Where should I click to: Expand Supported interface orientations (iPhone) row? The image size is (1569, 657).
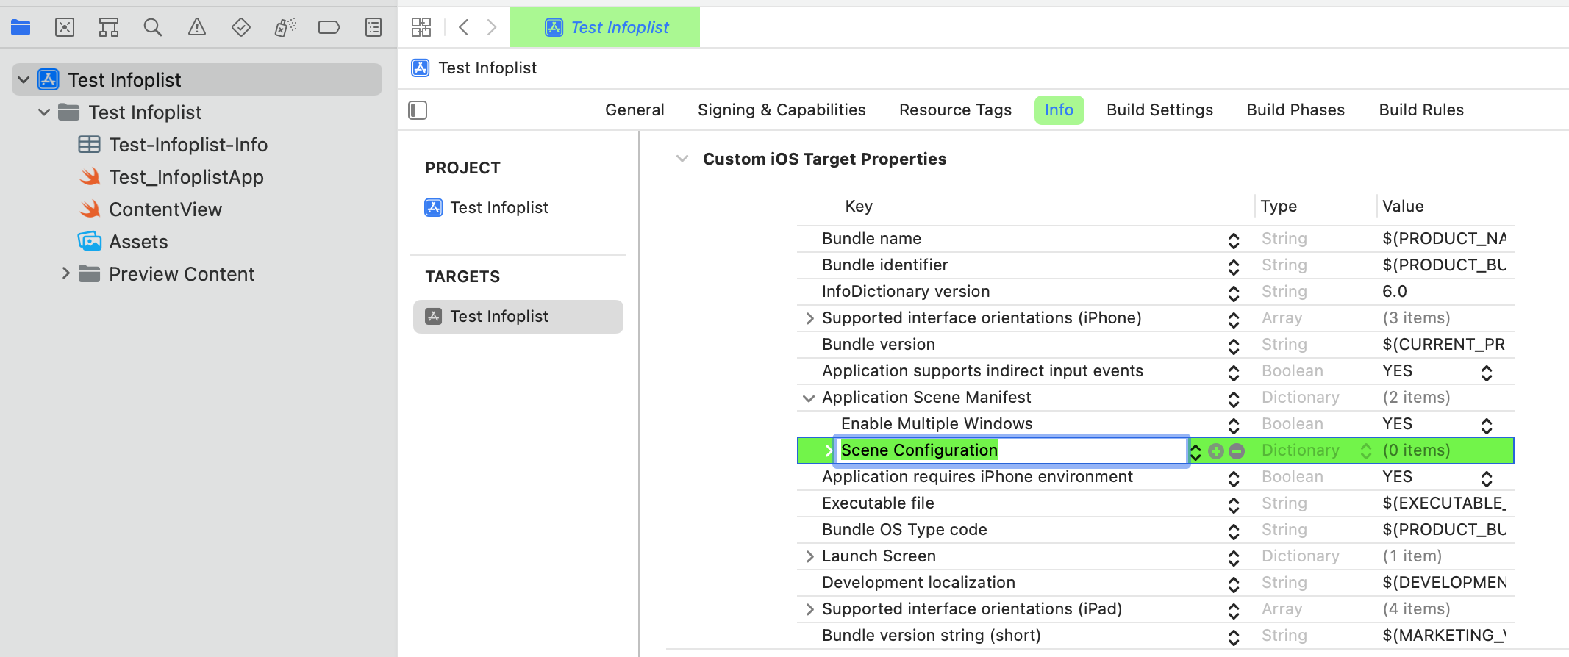click(x=809, y=318)
